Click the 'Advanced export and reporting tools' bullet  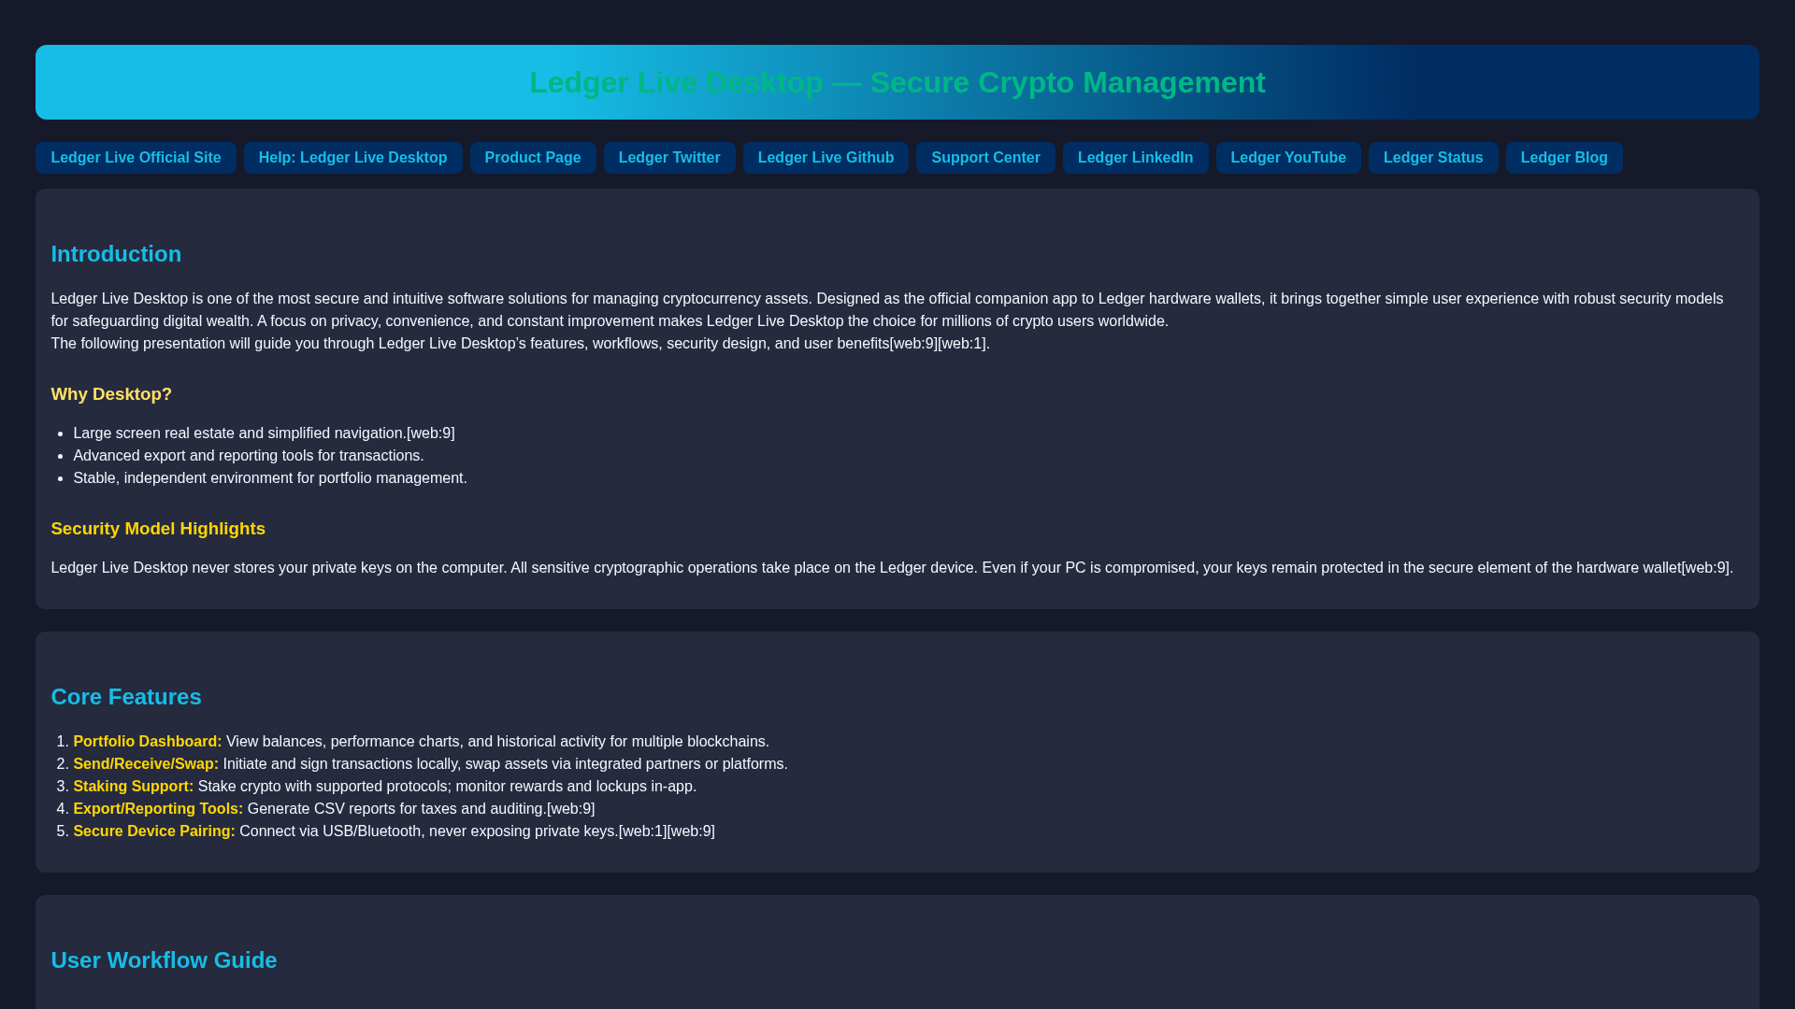tap(249, 456)
